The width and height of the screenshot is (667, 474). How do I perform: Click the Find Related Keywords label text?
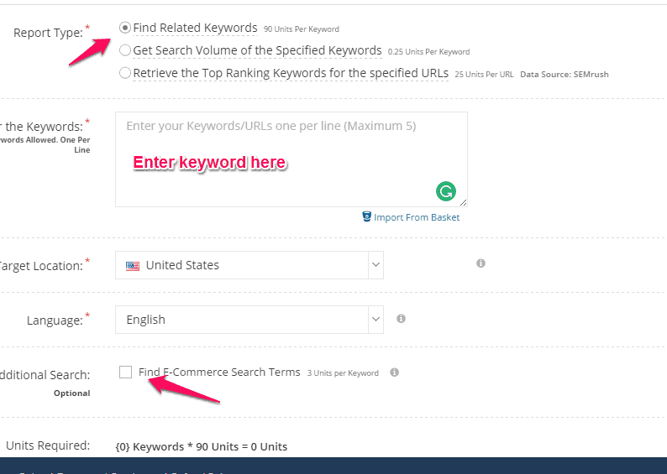(195, 28)
